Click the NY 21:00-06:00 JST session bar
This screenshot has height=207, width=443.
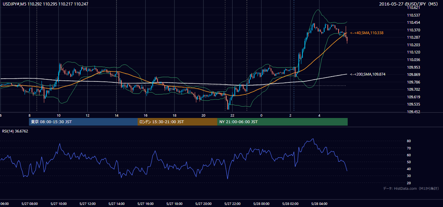point(283,122)
